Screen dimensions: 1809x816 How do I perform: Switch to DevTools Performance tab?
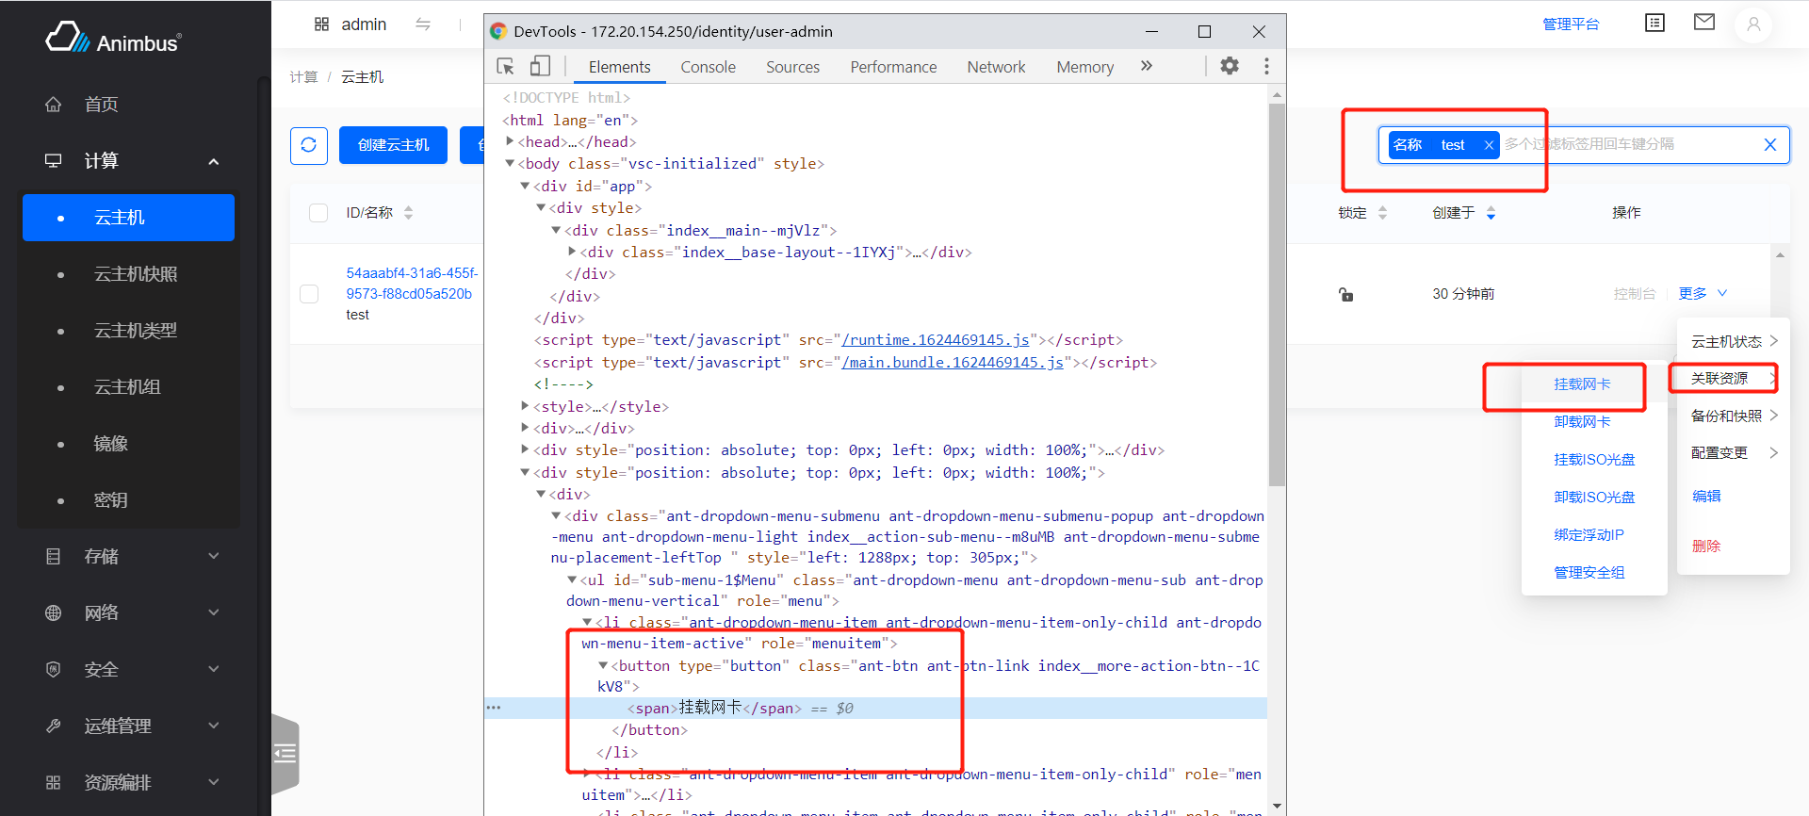(x=893, y=67)
